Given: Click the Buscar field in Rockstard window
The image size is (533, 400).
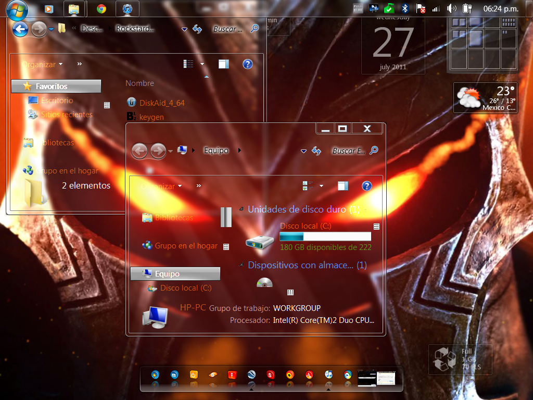Looking at the screenshot, I should tap(228, 29).
